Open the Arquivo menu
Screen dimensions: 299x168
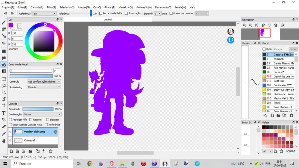pyautogui.click(x=8, y=7)
